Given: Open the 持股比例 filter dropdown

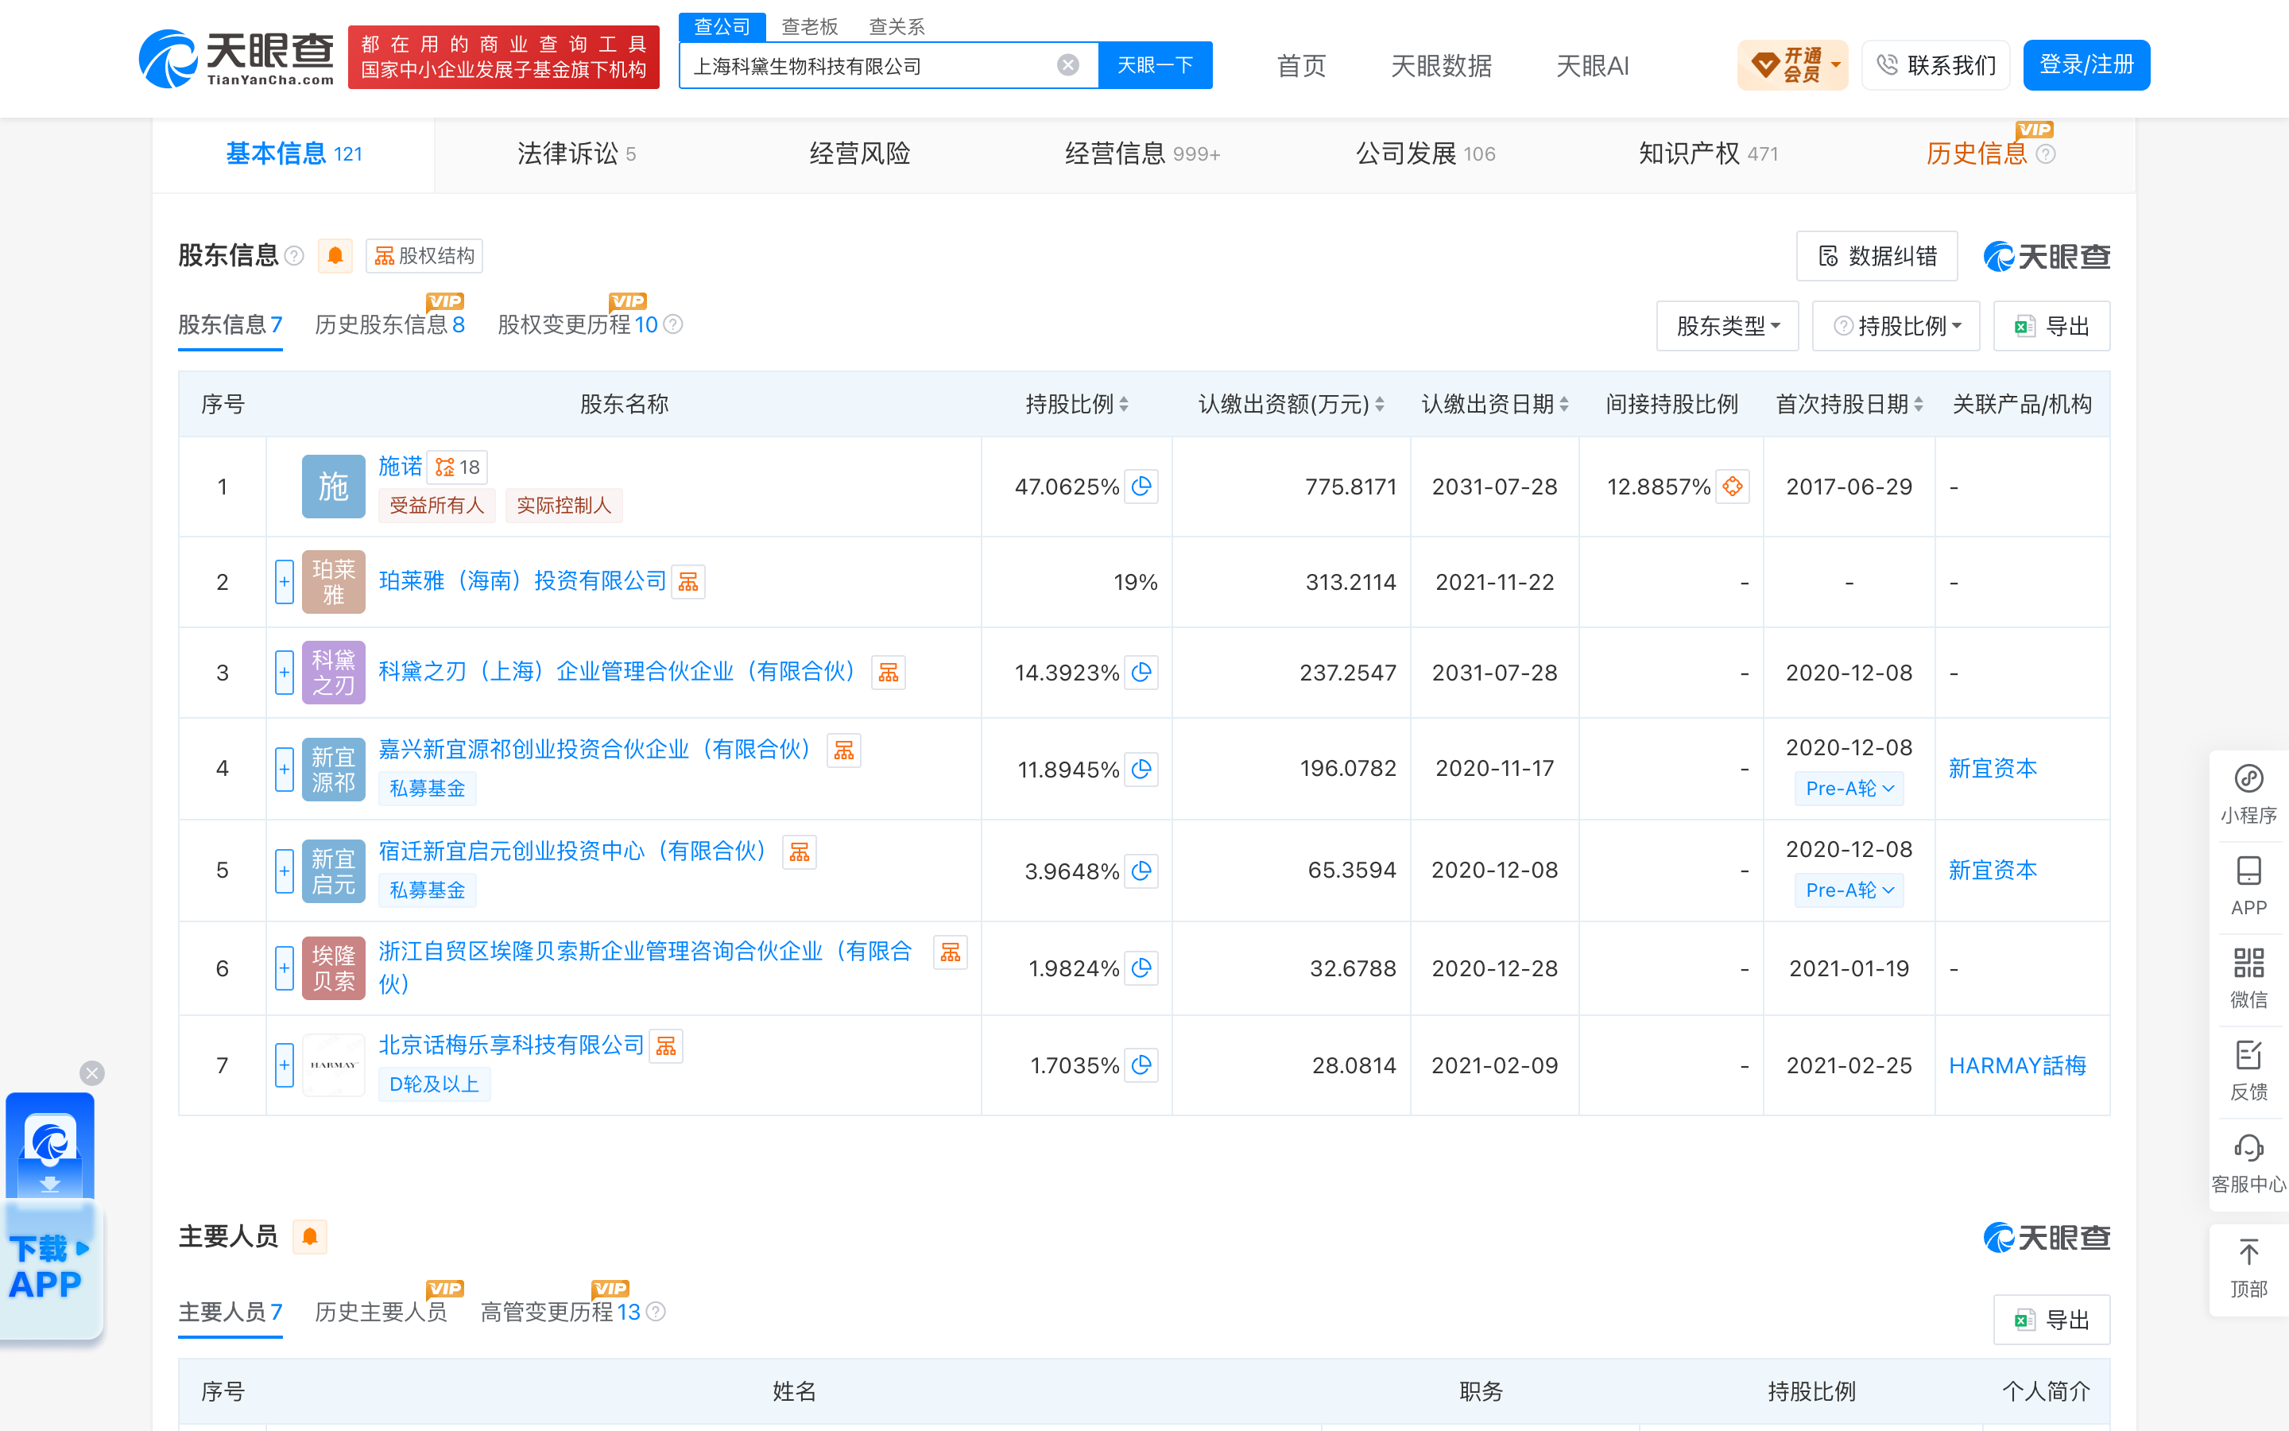Looking at the screenshot, I should tap(1896, 327).
